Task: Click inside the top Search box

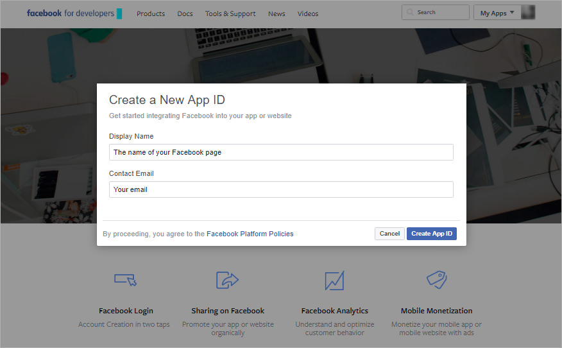Action: coord(436,12)
